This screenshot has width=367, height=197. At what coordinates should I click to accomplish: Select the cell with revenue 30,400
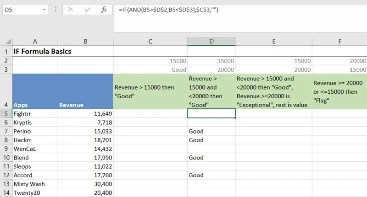point(85,184)
